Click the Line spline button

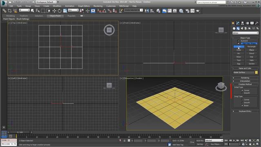(239, 47)
